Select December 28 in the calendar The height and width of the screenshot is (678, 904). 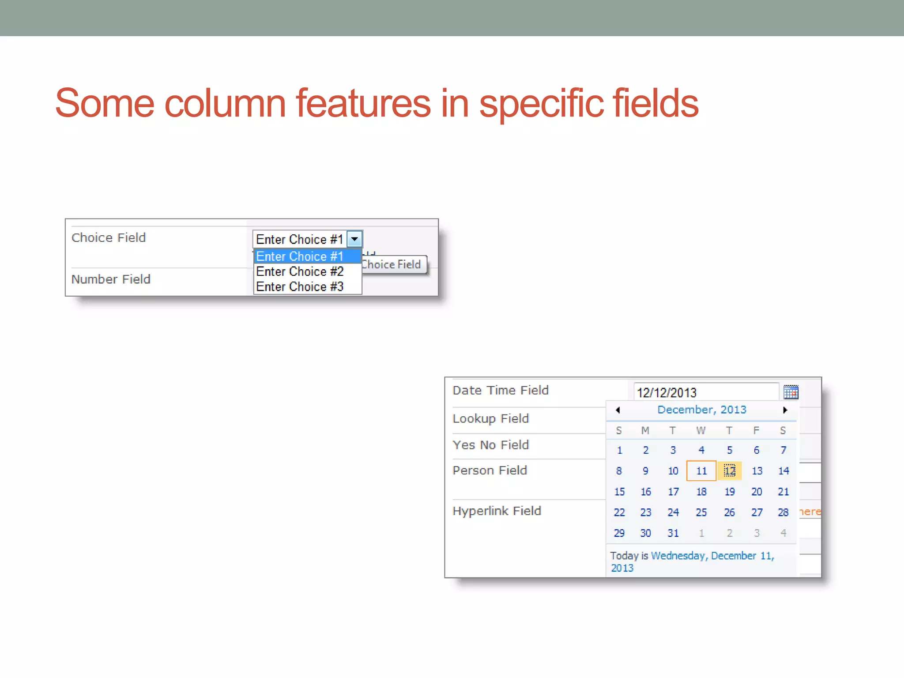point(783,512)
